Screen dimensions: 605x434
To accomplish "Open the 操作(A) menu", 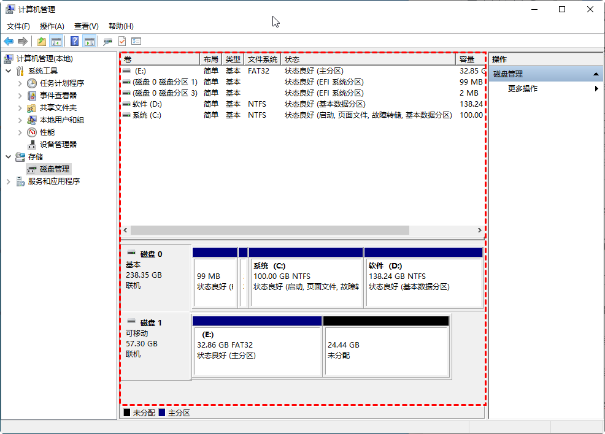I will point(52,26).
